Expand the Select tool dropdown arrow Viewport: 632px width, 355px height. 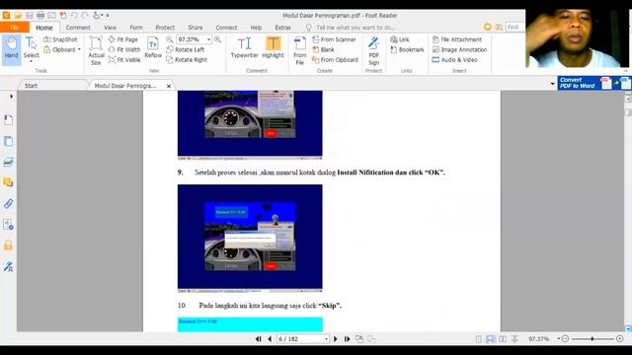pos(31,61)
